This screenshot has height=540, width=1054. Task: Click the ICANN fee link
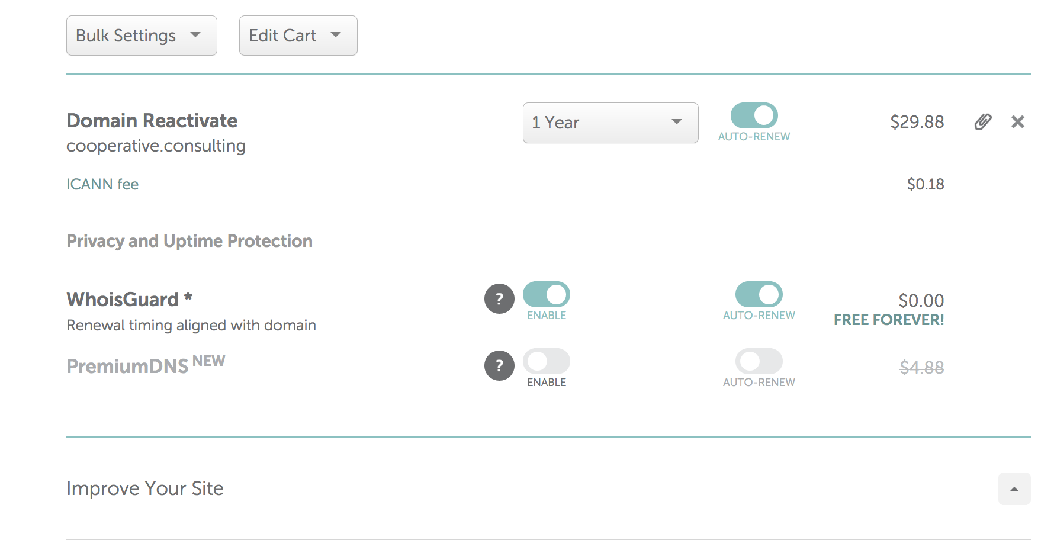(102, 184)
